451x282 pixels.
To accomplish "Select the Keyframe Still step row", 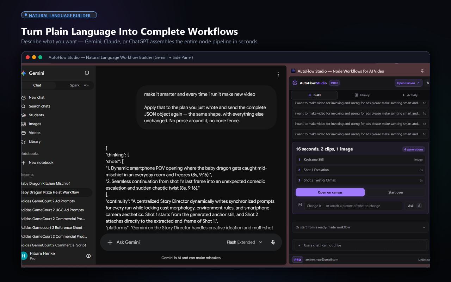I will pos(360,160).
